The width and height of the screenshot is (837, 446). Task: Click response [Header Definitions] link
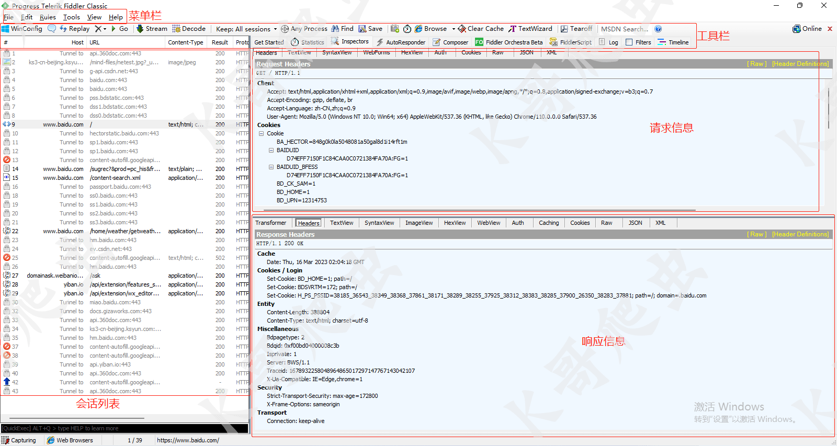click(x=800, y=234)
